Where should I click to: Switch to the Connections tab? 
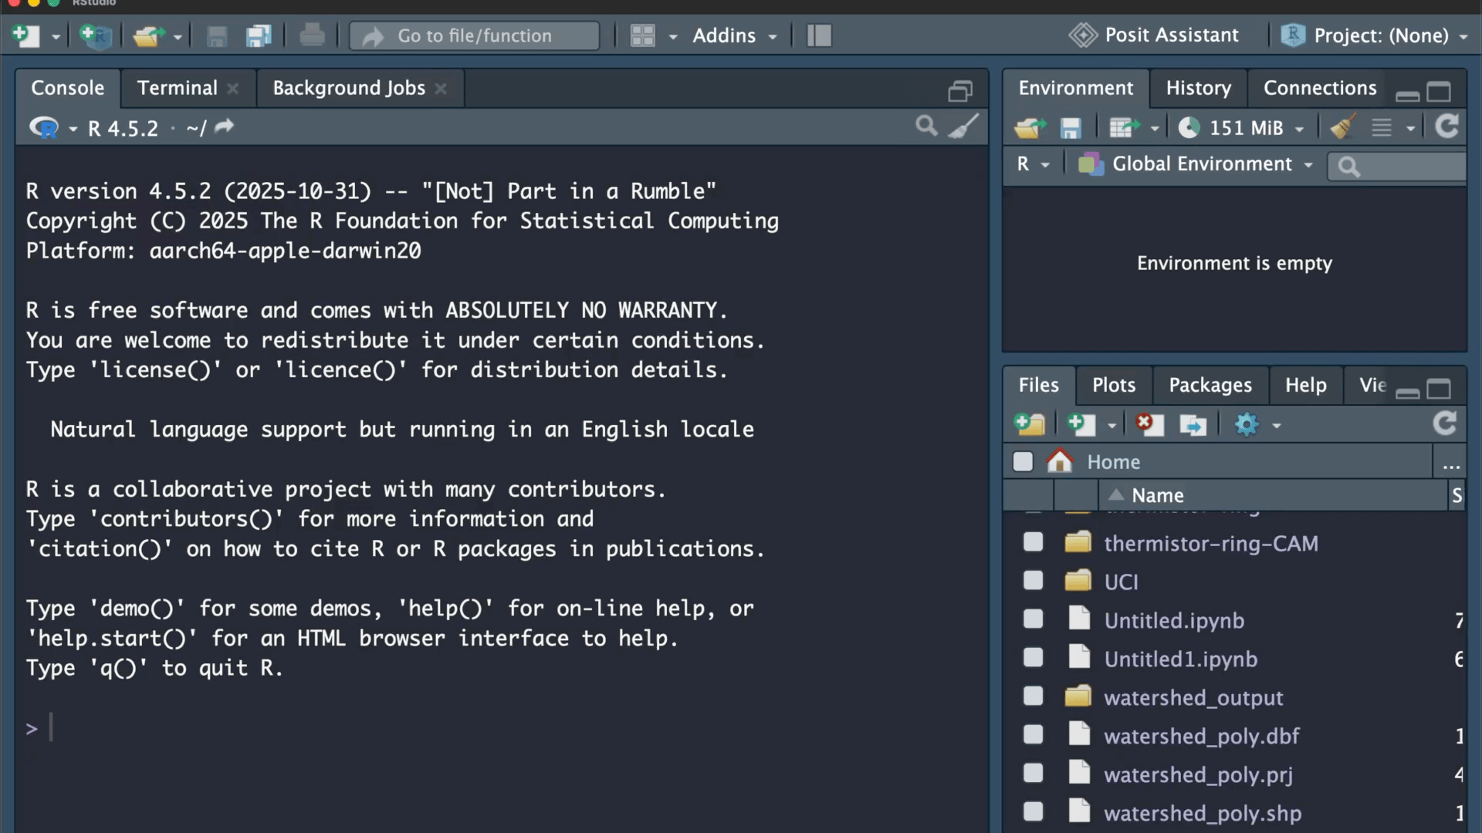(x=1320, y=88)
